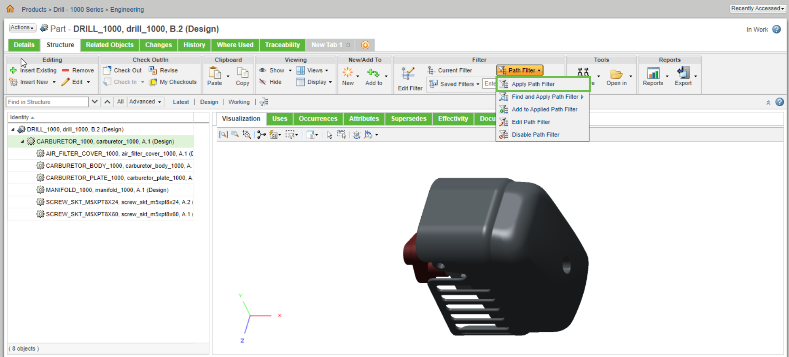Click the Latest filter link

[181, 102]
